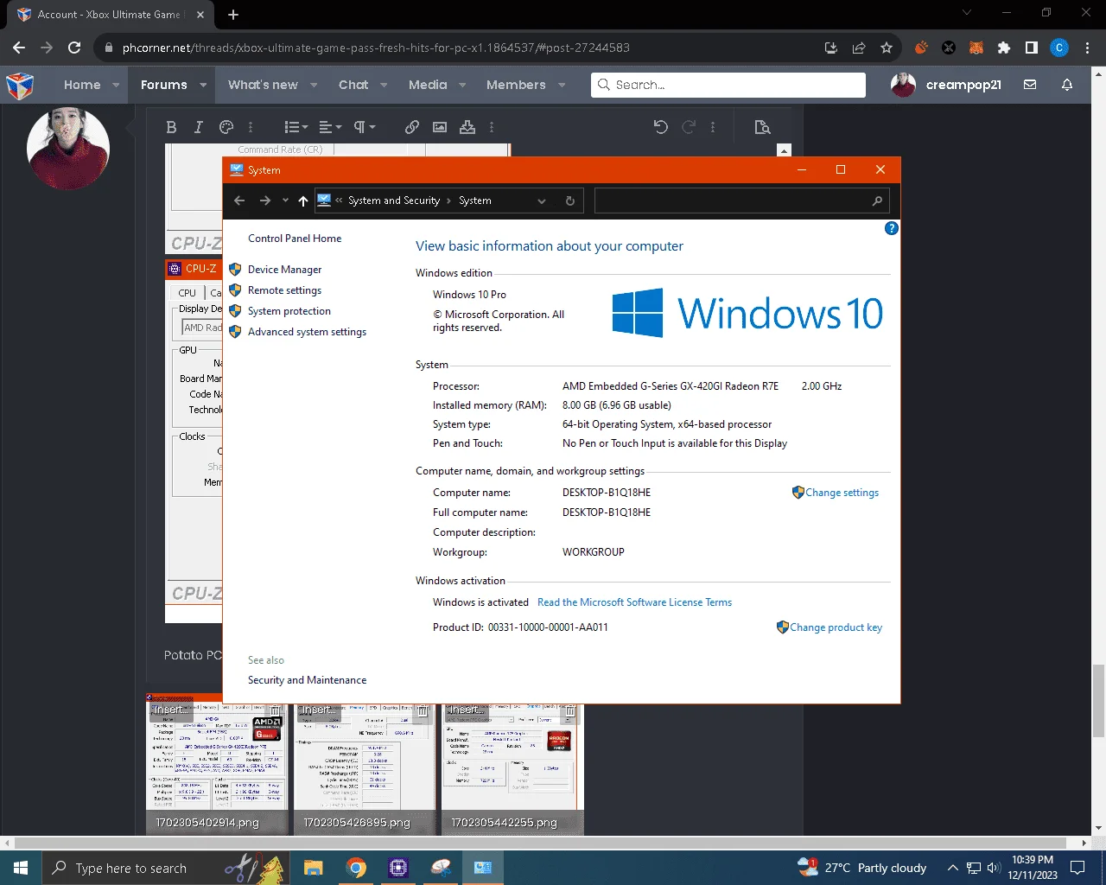Open the Members menu item
This screenshot has height=885, width=1106.
pos(516,85)
